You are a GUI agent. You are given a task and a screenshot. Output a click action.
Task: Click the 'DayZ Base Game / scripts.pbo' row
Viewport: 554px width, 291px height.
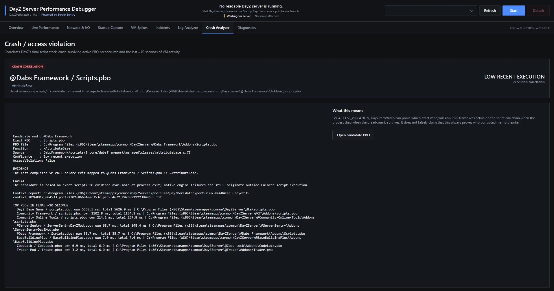pos(146,210)
